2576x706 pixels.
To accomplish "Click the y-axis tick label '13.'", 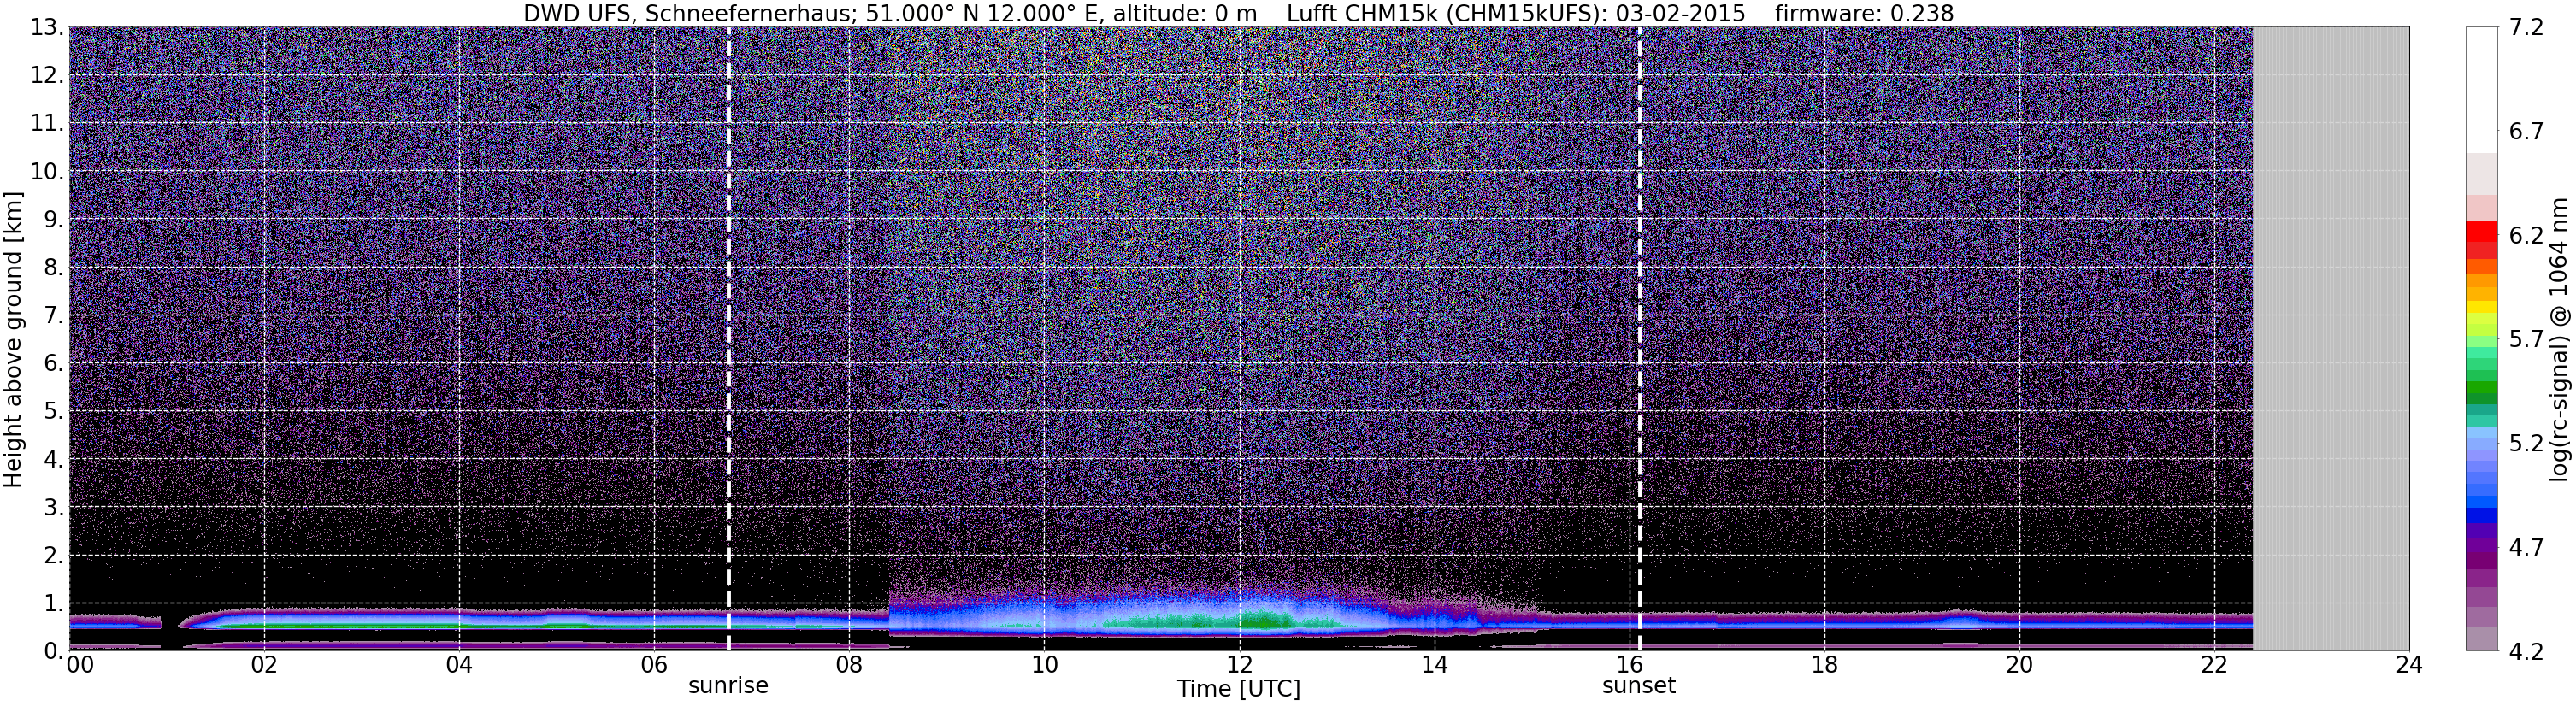I will pyautogui.click(x=47, y=28).
